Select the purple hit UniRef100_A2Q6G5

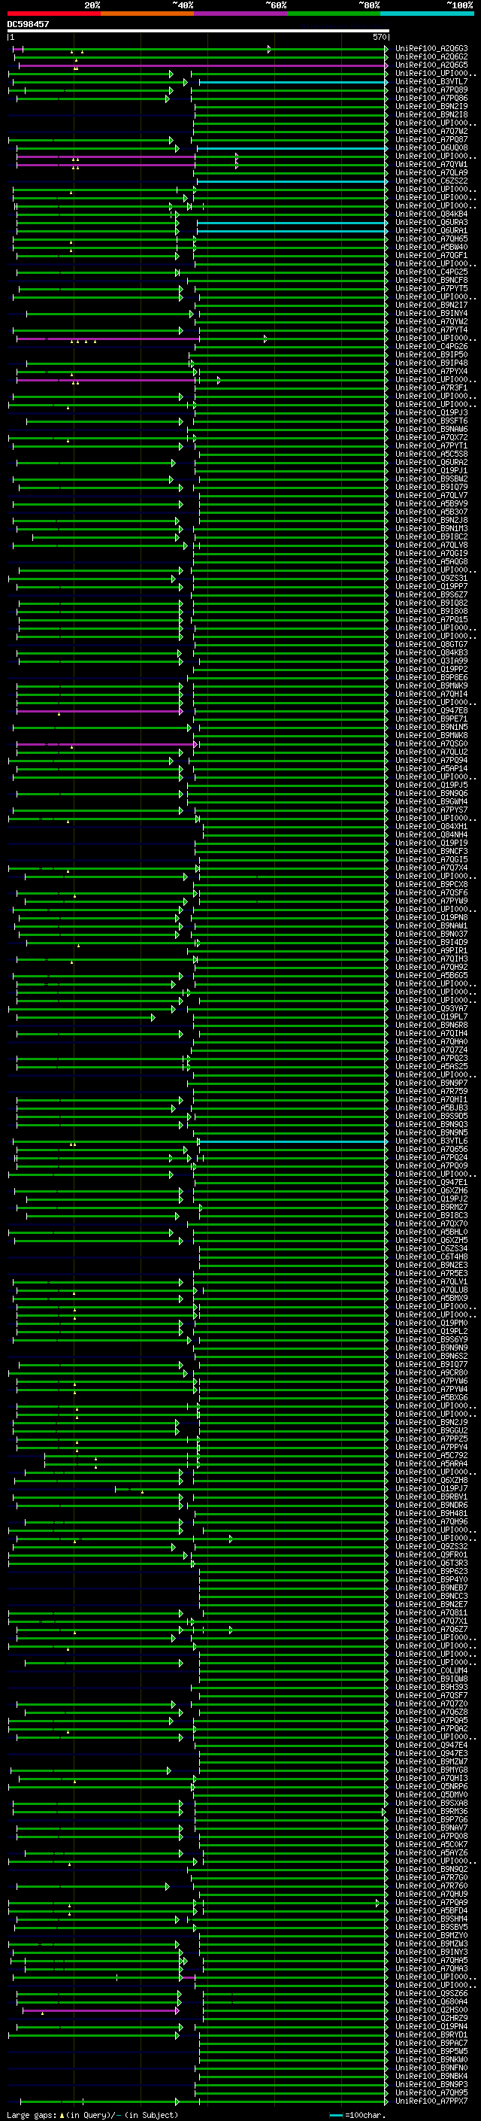(x=431, y=65)
